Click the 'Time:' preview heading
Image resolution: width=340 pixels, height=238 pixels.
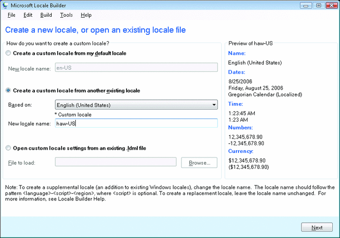pyautogui.click(x=235, y=104)
